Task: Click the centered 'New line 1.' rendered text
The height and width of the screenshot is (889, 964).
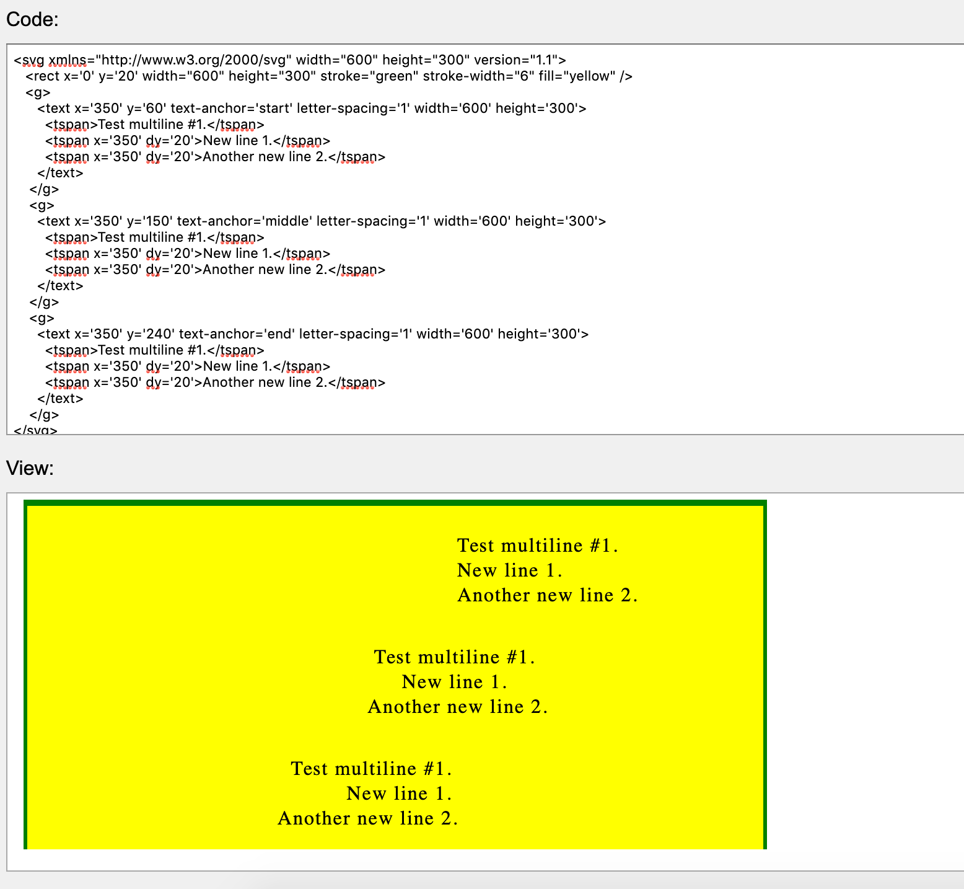Action: [455, 682]
